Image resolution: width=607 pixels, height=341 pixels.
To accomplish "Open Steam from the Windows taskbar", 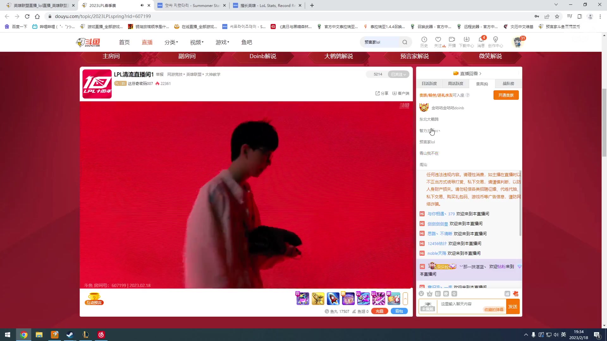I will pyautogui.click(x=70, y=335).
